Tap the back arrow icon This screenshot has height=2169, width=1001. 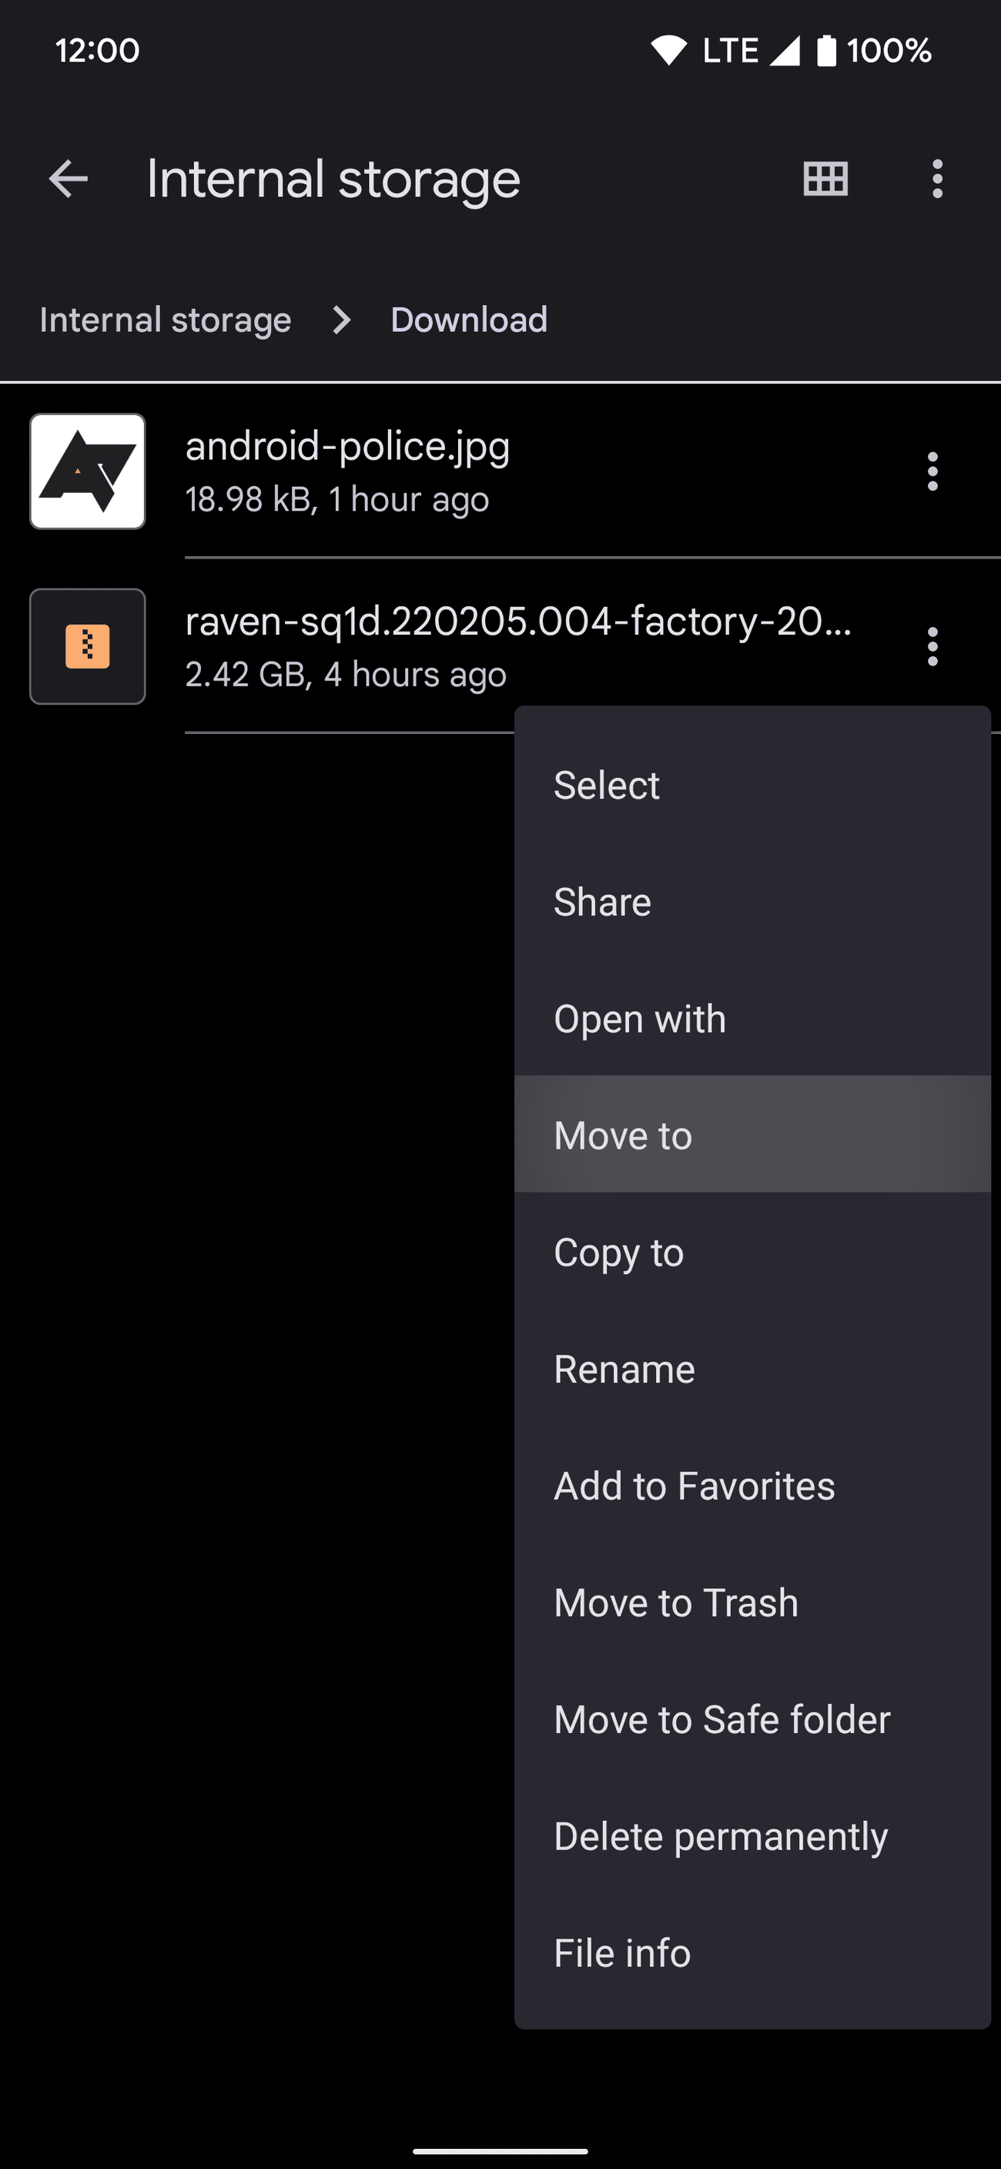[x=69, y=179]
